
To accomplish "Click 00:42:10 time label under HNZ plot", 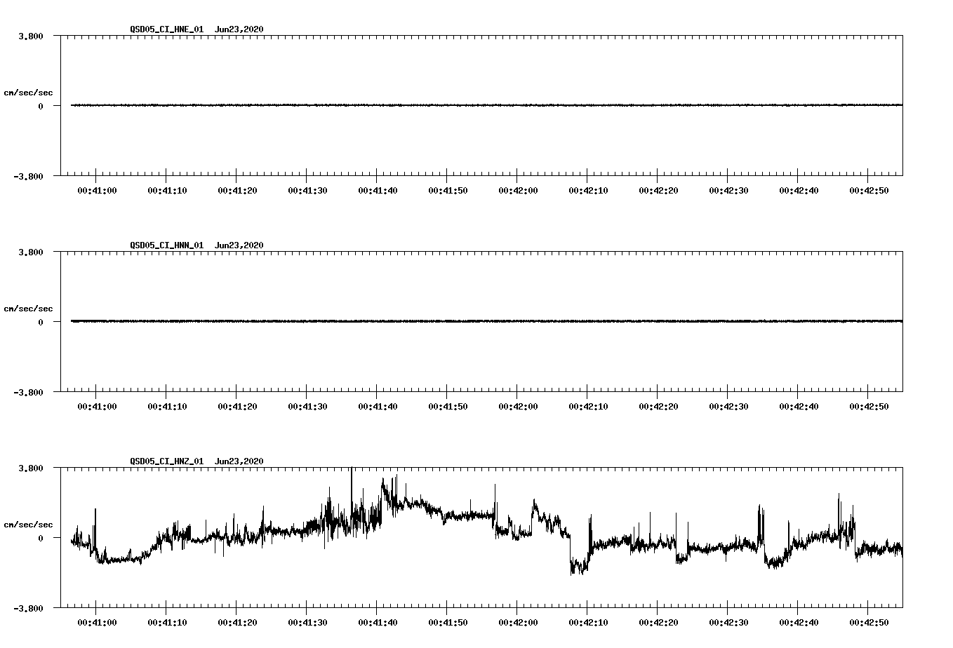I will [588, 622].
